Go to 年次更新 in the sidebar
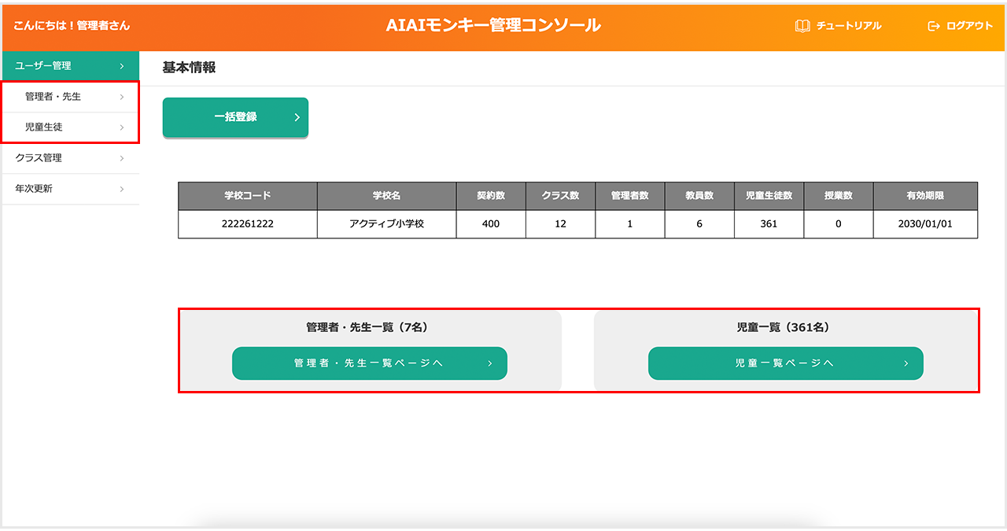This screenshot has height=531, width=1007. 34,189
